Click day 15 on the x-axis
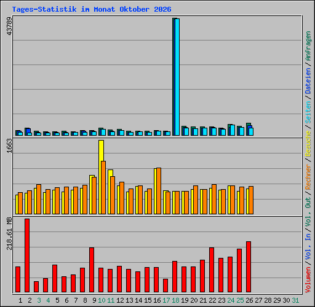315x307 pixels. (x=148, y=300)
